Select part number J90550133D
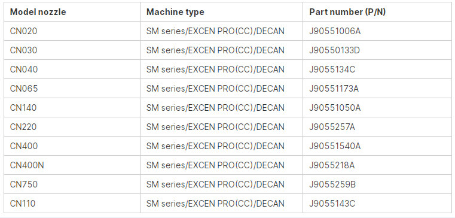The image size is (455, 218). coord(335,50)
